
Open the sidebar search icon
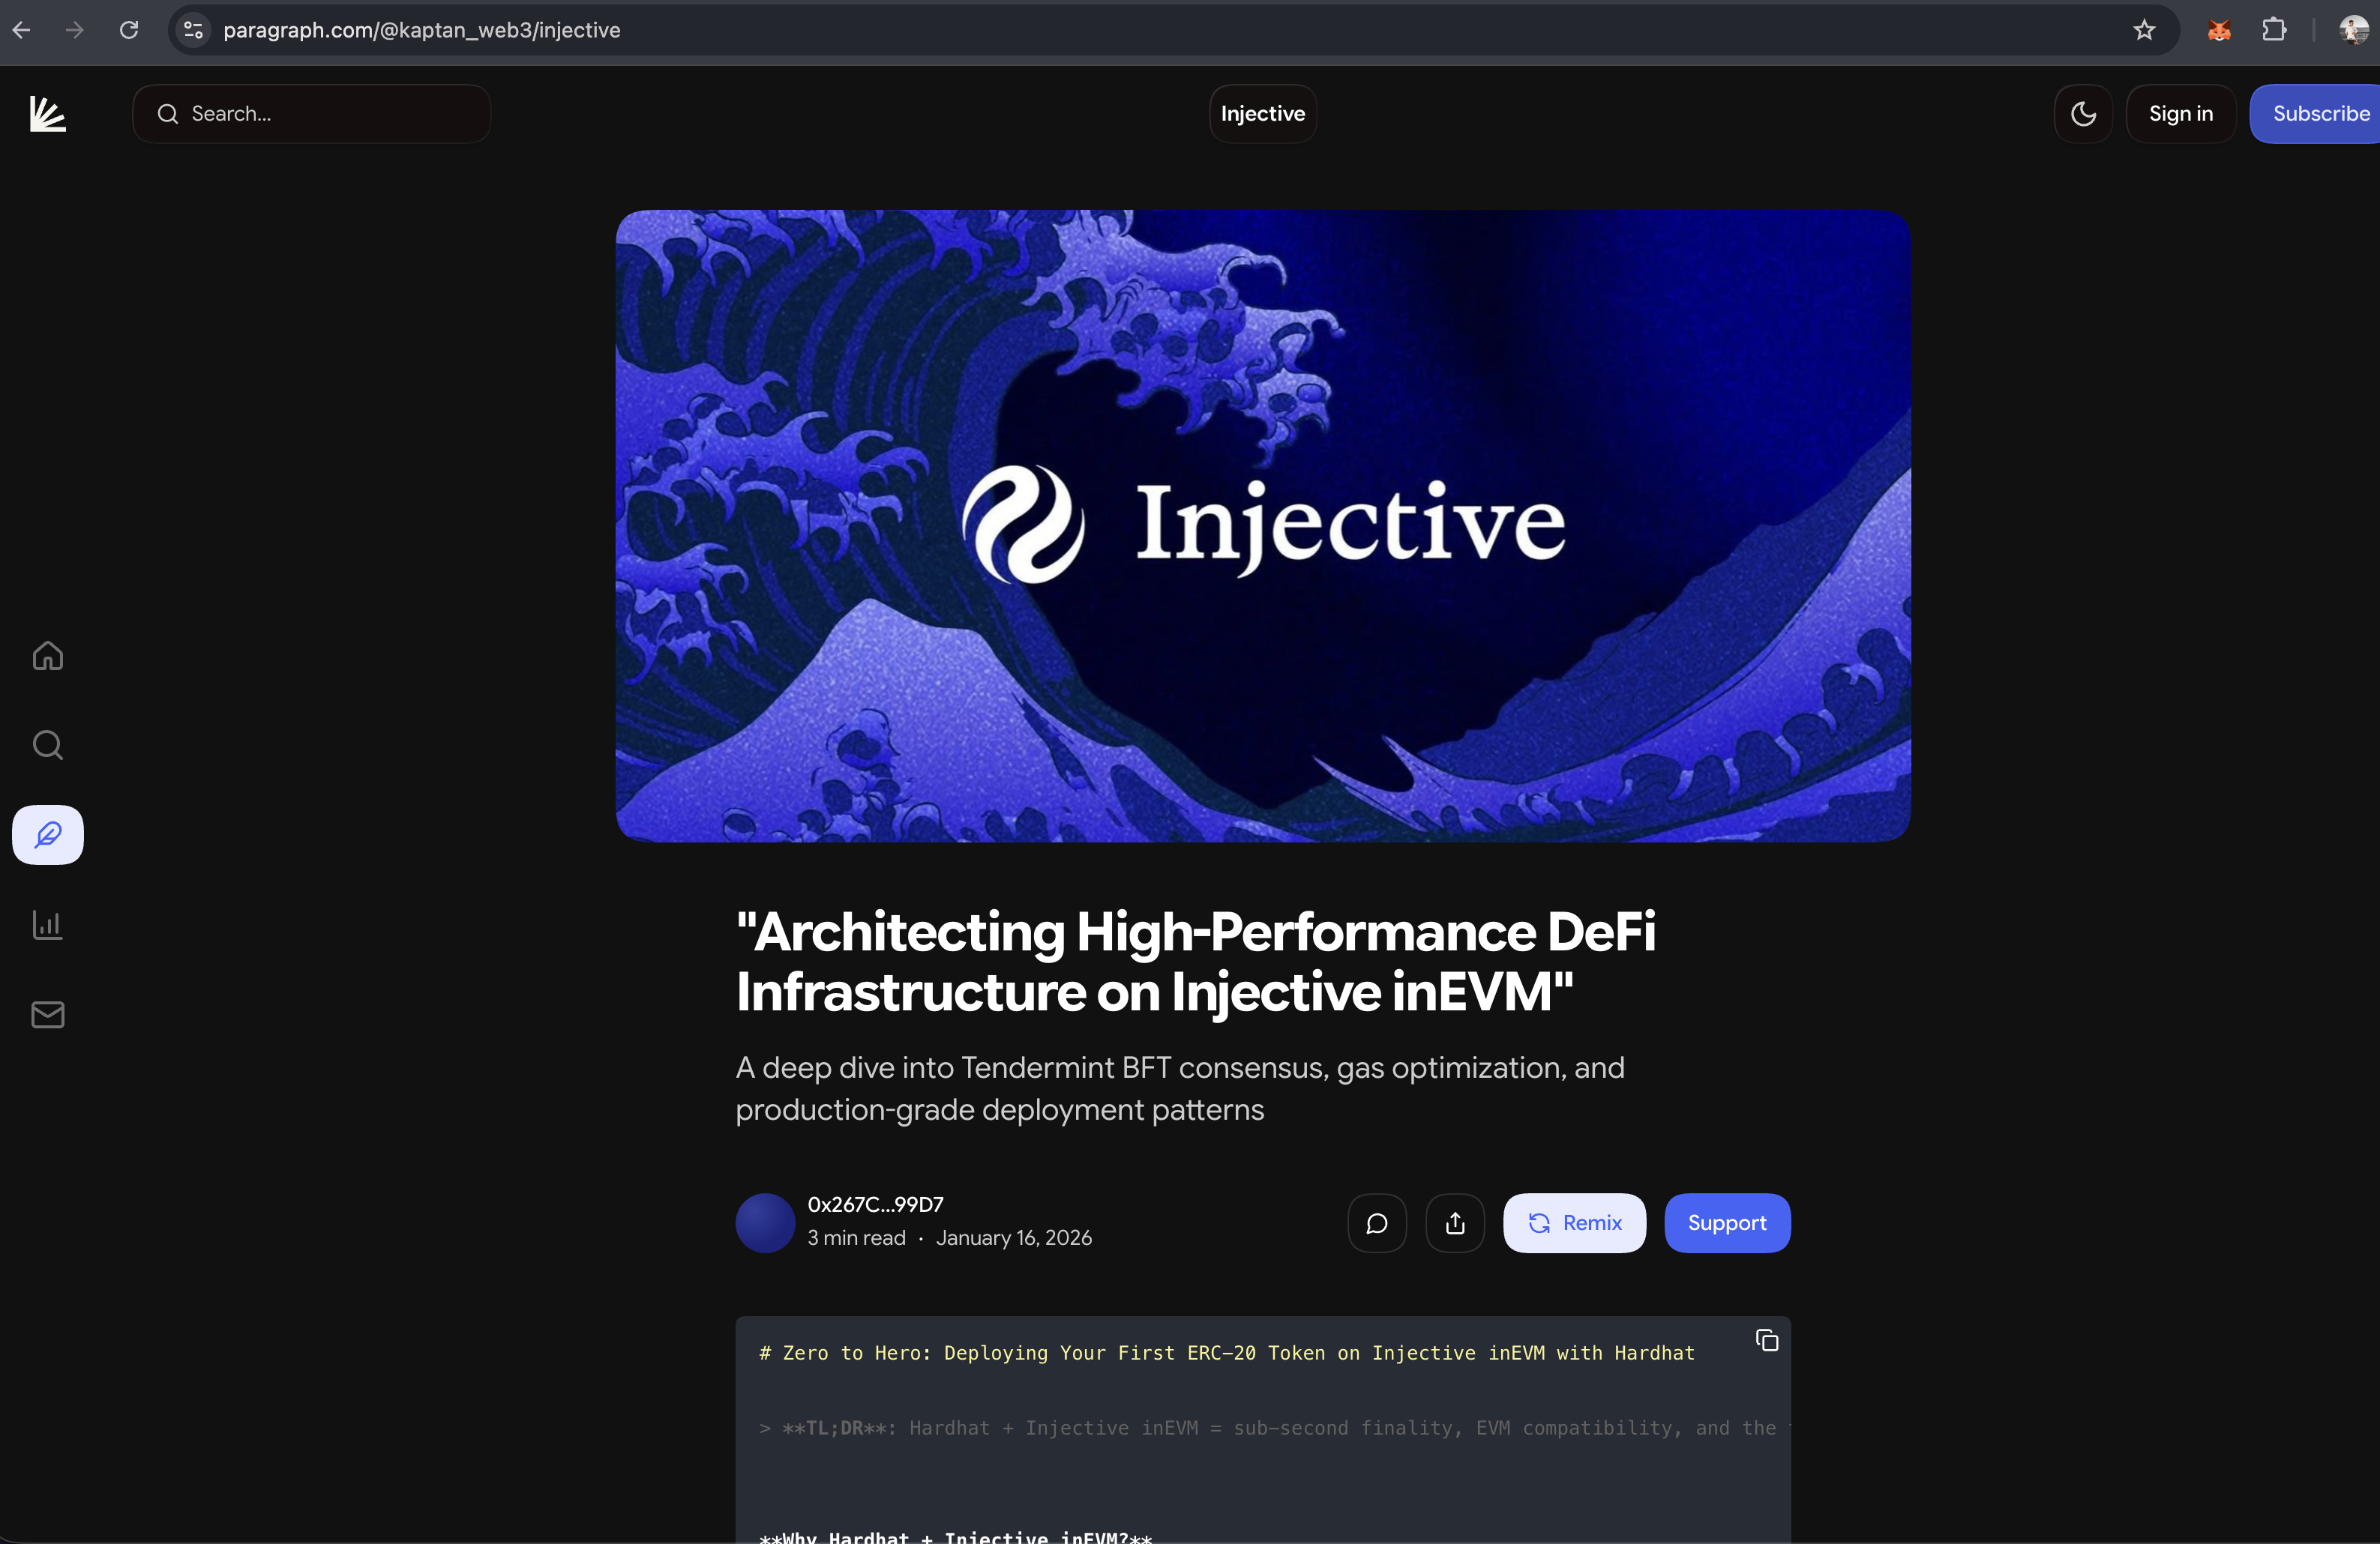point(47,746)
